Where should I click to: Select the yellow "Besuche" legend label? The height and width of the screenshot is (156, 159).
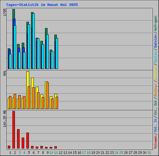point(156,73)
